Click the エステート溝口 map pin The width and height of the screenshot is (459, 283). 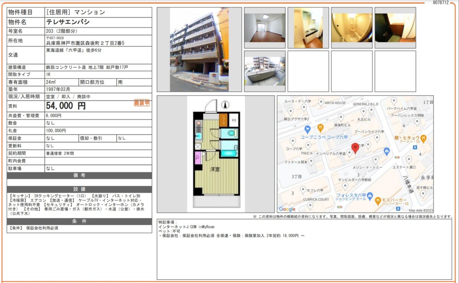(409, 160)
